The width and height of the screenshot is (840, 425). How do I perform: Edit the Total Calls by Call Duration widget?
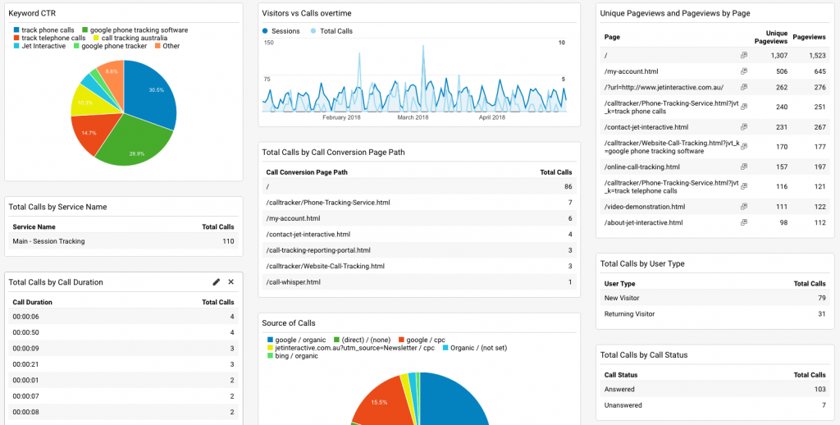click(x=217, y=282)
